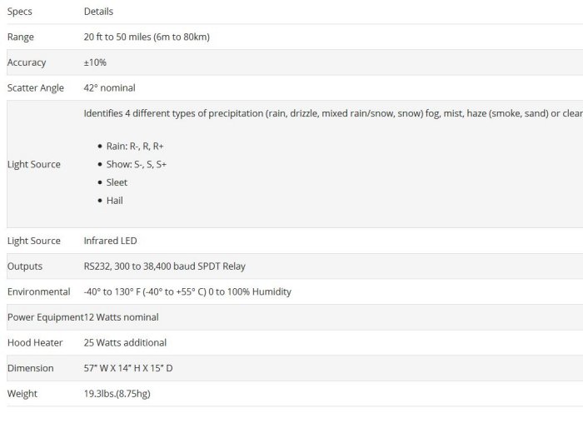This screenshot has width=583, height=423.
Task: Select the Range row label
Action: point(21,37)
